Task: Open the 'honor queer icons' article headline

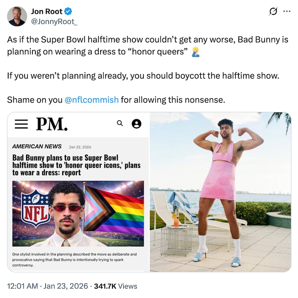Action: tap(76, 165)
